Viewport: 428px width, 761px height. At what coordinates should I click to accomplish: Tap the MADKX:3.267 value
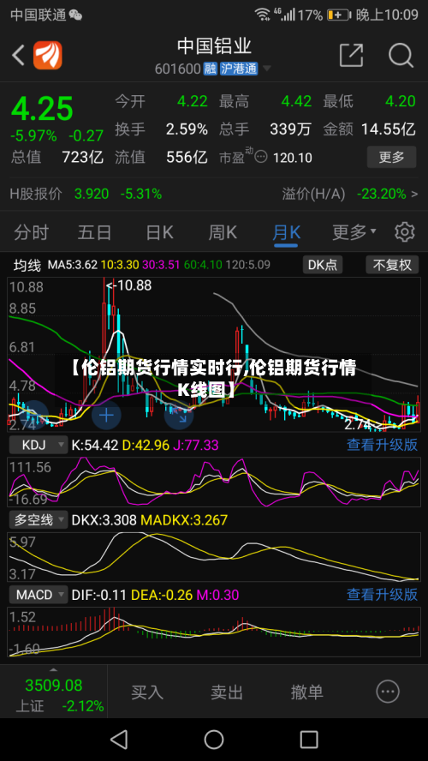184,520
